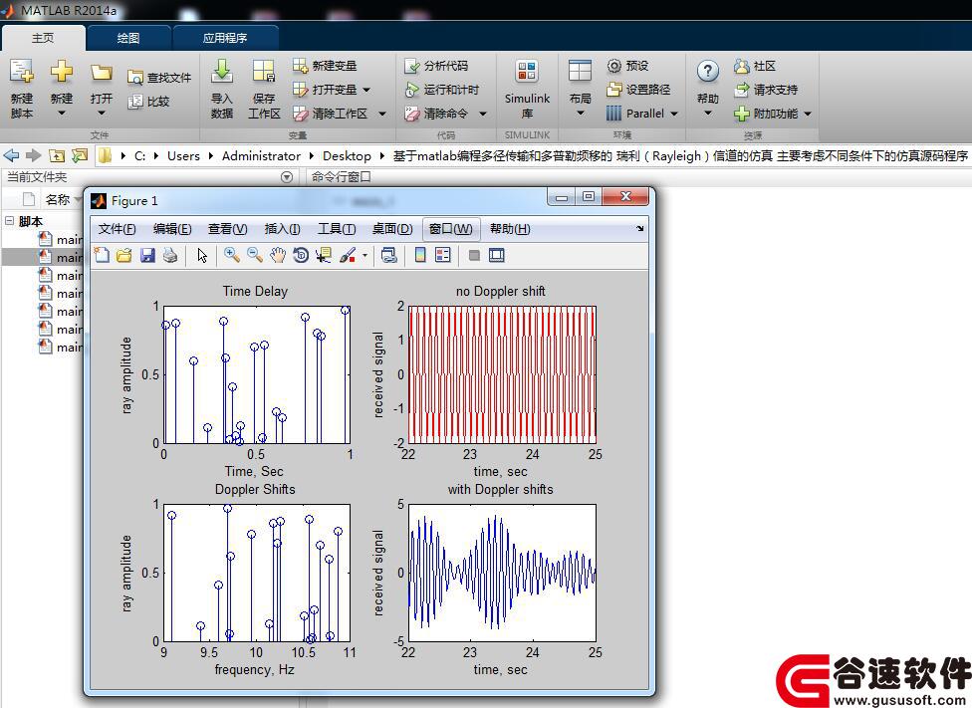Print the figure via printer icon
Viewport: 972px width, 708px height.
tap(170, 255)
